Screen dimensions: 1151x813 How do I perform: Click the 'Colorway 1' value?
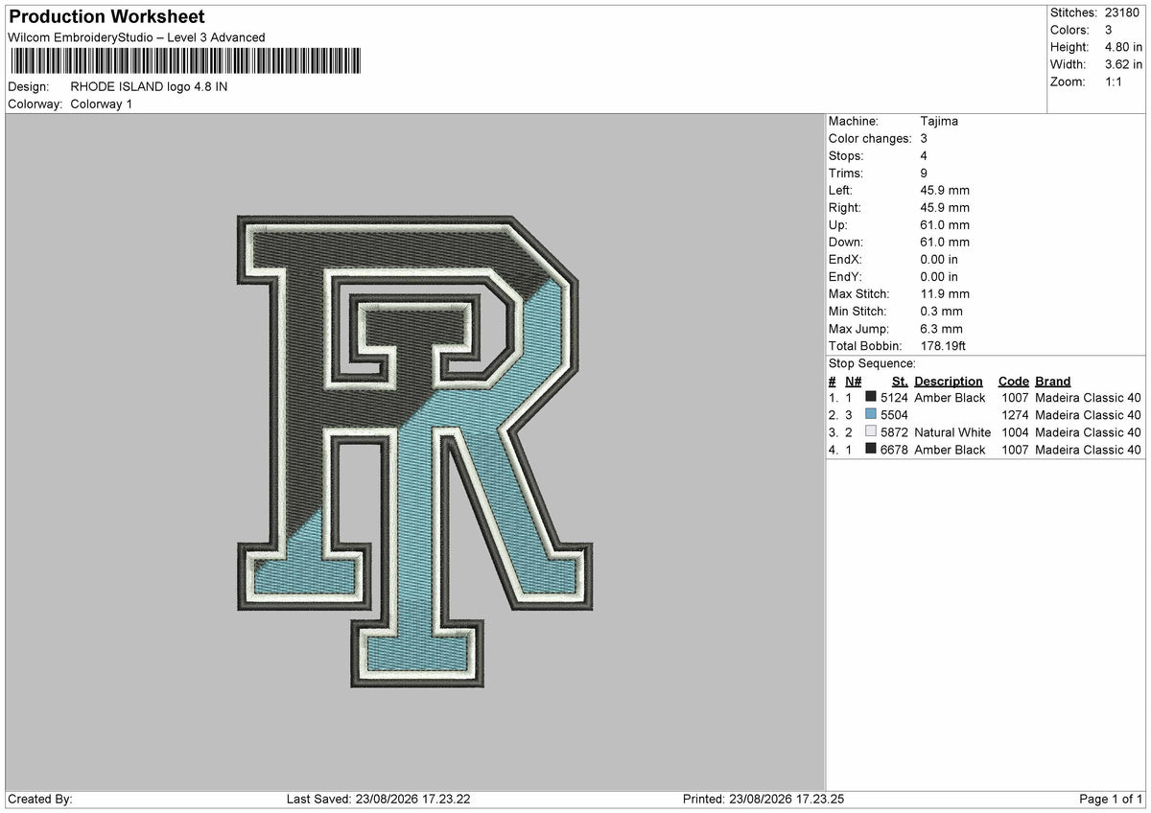(x=102, y=104)
